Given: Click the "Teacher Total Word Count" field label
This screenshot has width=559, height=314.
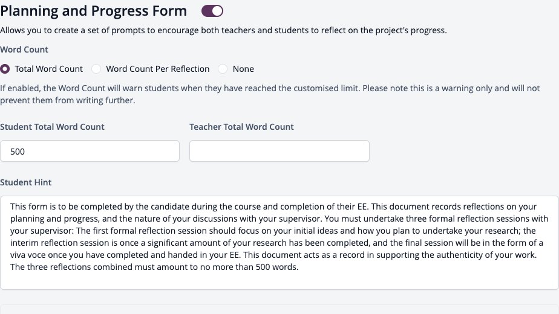Looking at the screenshot, I should click(242, 127).
